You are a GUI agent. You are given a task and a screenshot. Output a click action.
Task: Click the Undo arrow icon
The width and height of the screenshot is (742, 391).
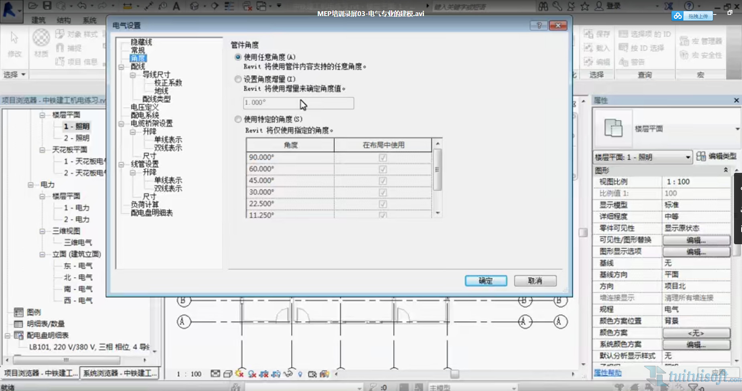(x=82, y=6)
